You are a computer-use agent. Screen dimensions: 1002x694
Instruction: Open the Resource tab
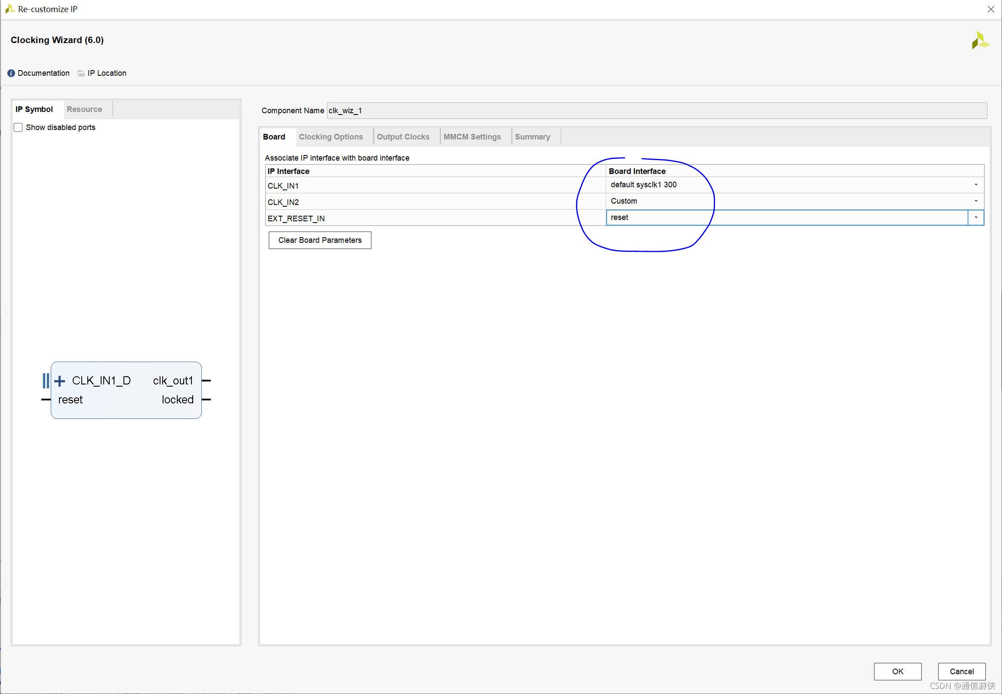tap(84, 110)
